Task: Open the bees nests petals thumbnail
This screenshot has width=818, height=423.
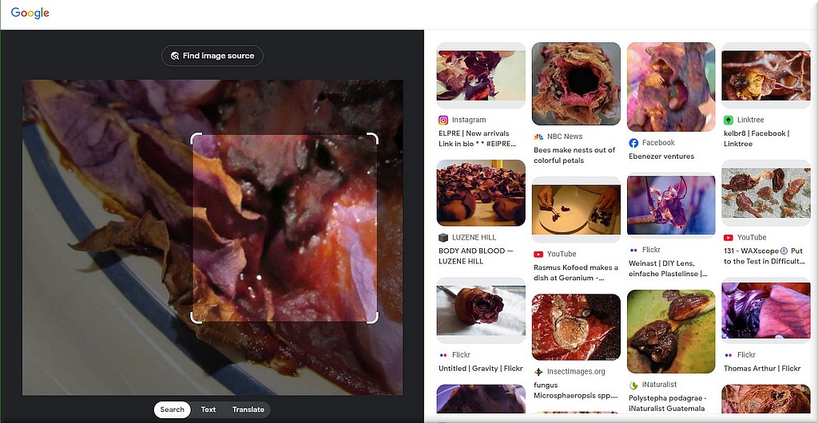Action: coord(576,84)
